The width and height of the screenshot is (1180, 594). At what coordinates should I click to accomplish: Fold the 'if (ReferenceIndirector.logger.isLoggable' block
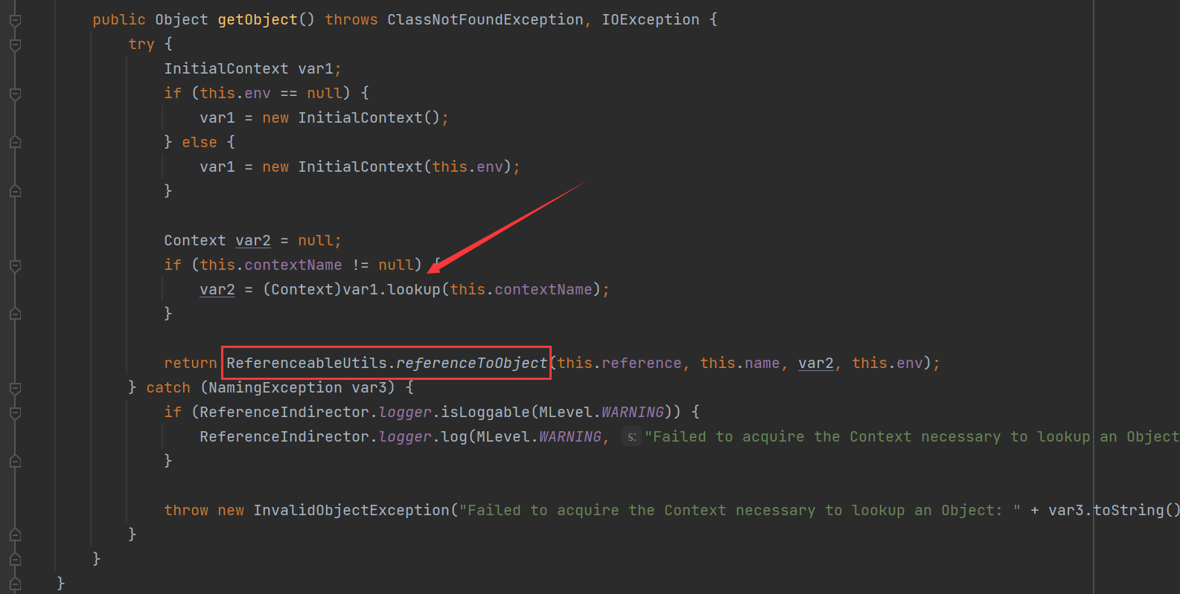click(x=15, y=413)
